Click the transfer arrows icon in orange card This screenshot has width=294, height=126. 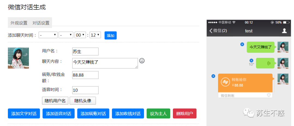click(x=225, y=82)
